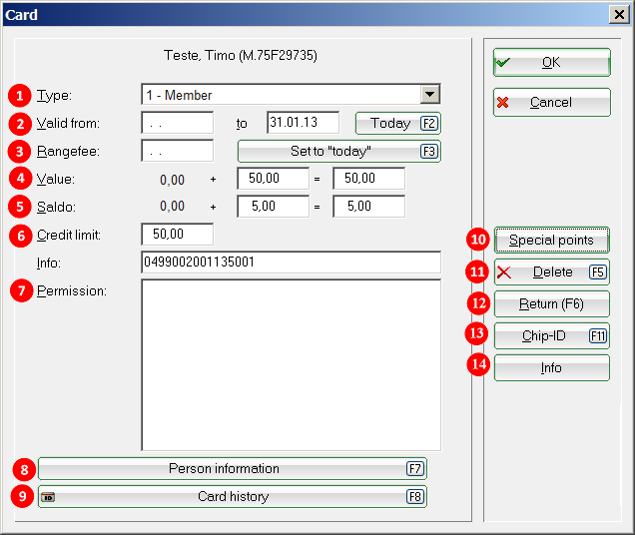Click the Valid from start date field
This screenshot has height=535, width=635.
pyautogui.click(x=177, y=123)
